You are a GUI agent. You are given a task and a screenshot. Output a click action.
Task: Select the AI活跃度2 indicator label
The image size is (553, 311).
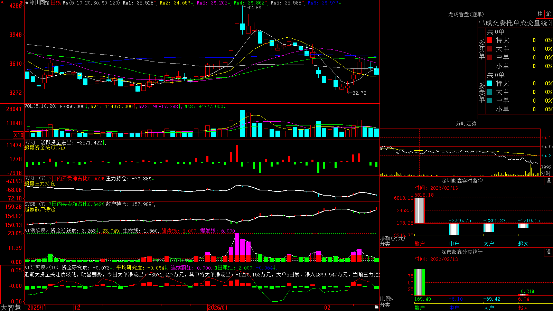[x=37, y=231]
